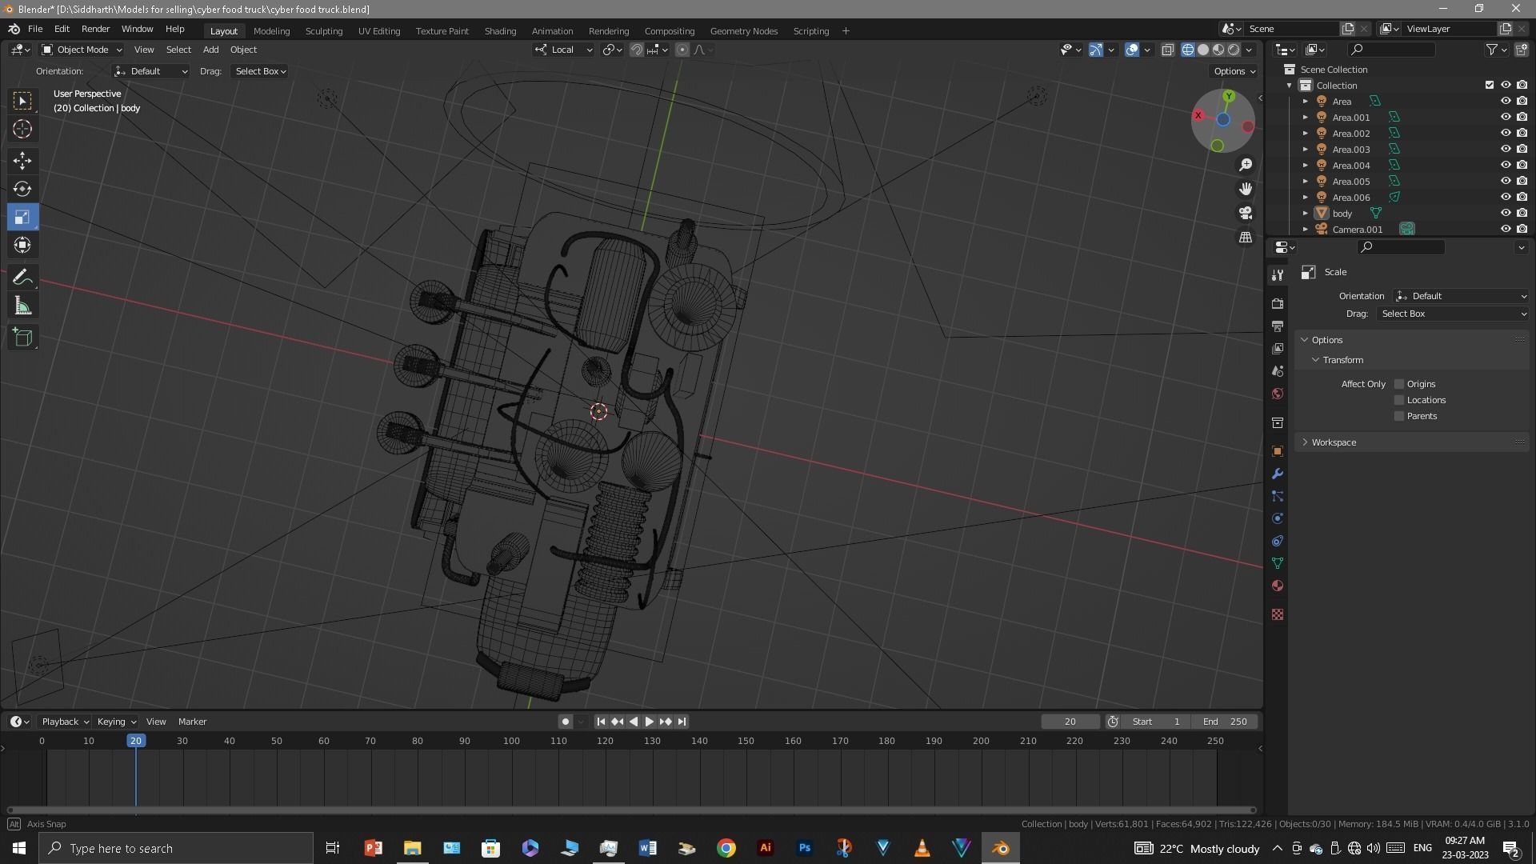The image size is (1536, 864).
Task: Click the pan view hand icon
Action: pos(1246,189)
